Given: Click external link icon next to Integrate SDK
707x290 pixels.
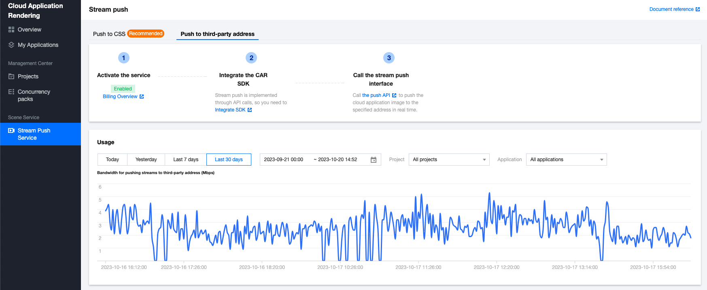Looking at the screenshot, I should [x=250, y=110].
